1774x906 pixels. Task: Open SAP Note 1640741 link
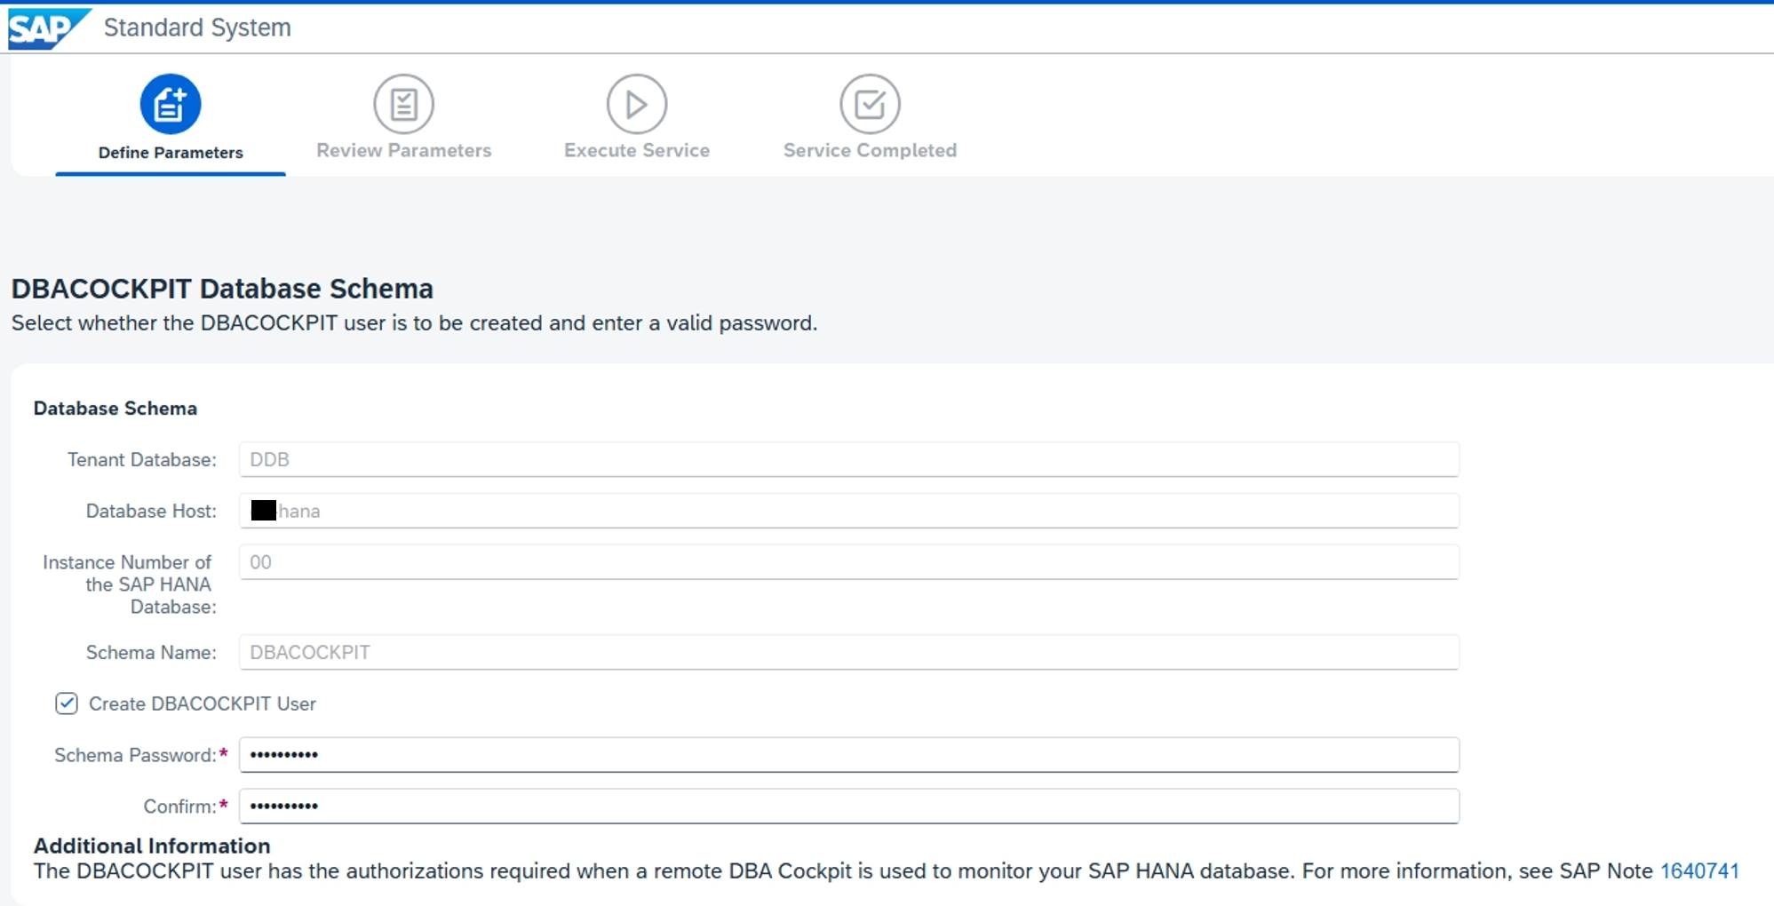coord(1699,871)
